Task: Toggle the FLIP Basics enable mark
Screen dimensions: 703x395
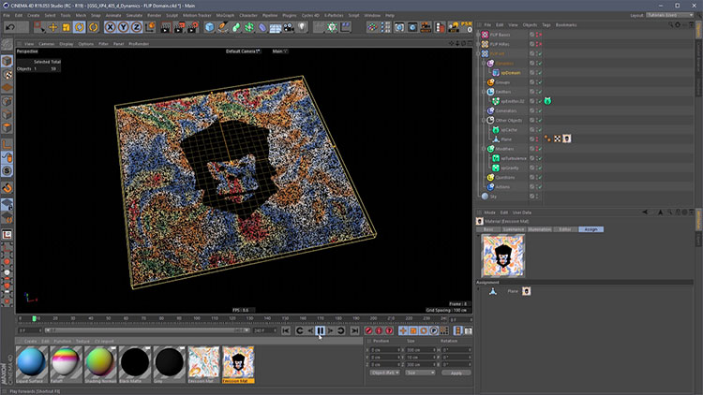Action: 540,35
